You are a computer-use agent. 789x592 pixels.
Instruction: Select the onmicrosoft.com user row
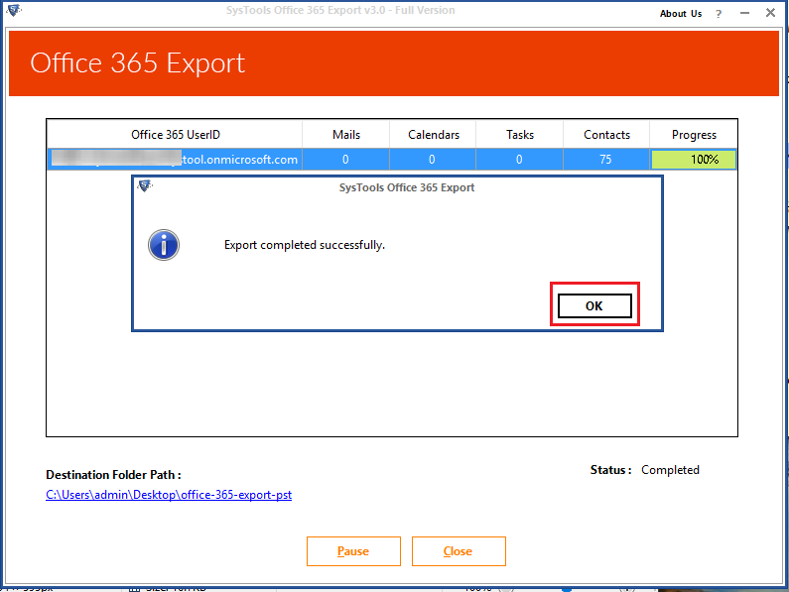392,160
